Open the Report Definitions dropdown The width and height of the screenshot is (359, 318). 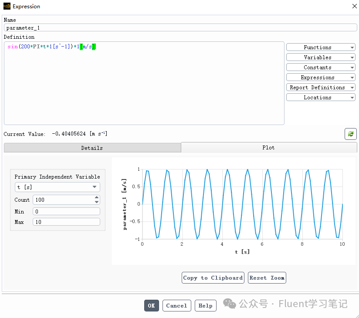[321, 87]
